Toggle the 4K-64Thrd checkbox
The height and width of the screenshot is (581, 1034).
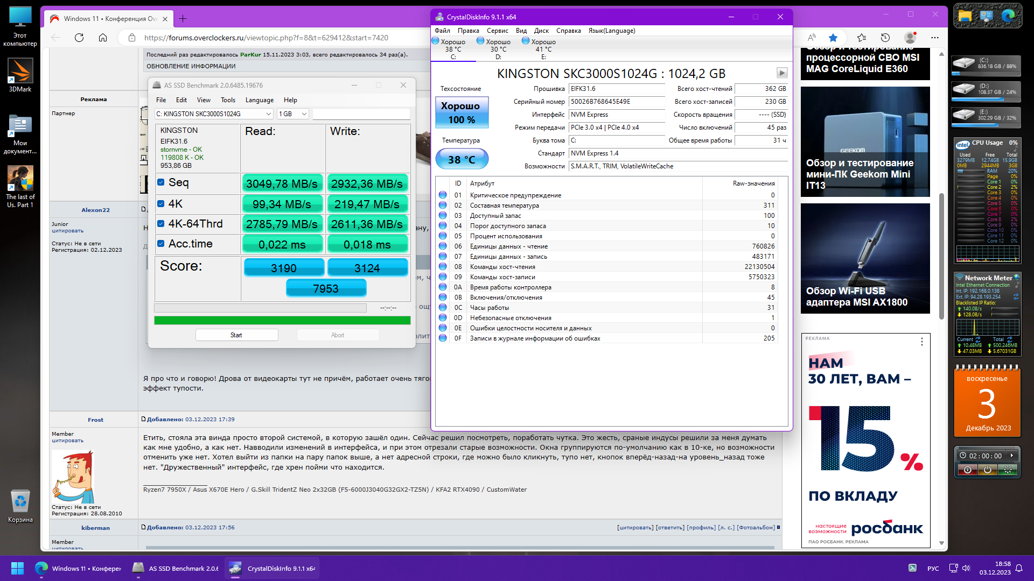point(160,224)
